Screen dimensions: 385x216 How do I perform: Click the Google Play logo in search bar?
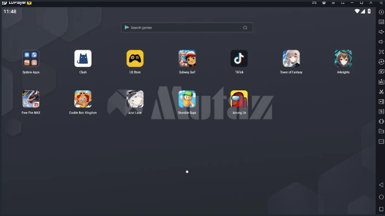point(126,28)
